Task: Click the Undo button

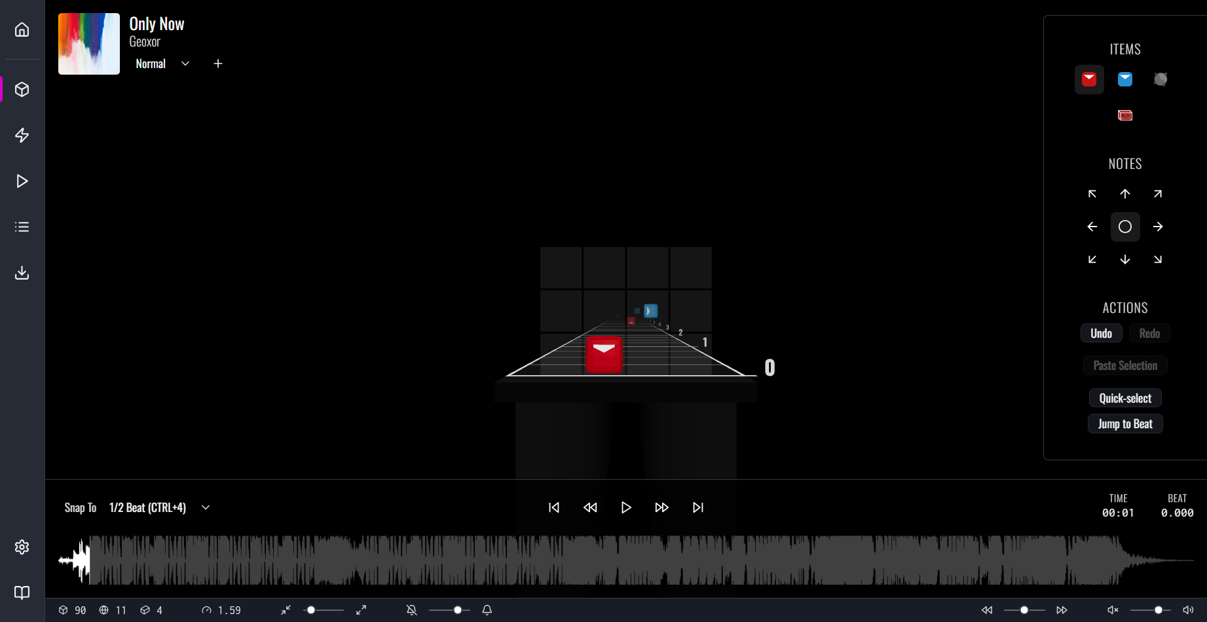Action: pyautogui.click(x=1101, y=333)
